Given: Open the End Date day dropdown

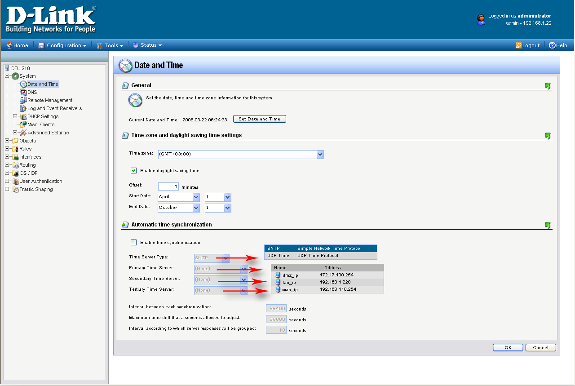Looking at the screenshot, I should point(217,208).
